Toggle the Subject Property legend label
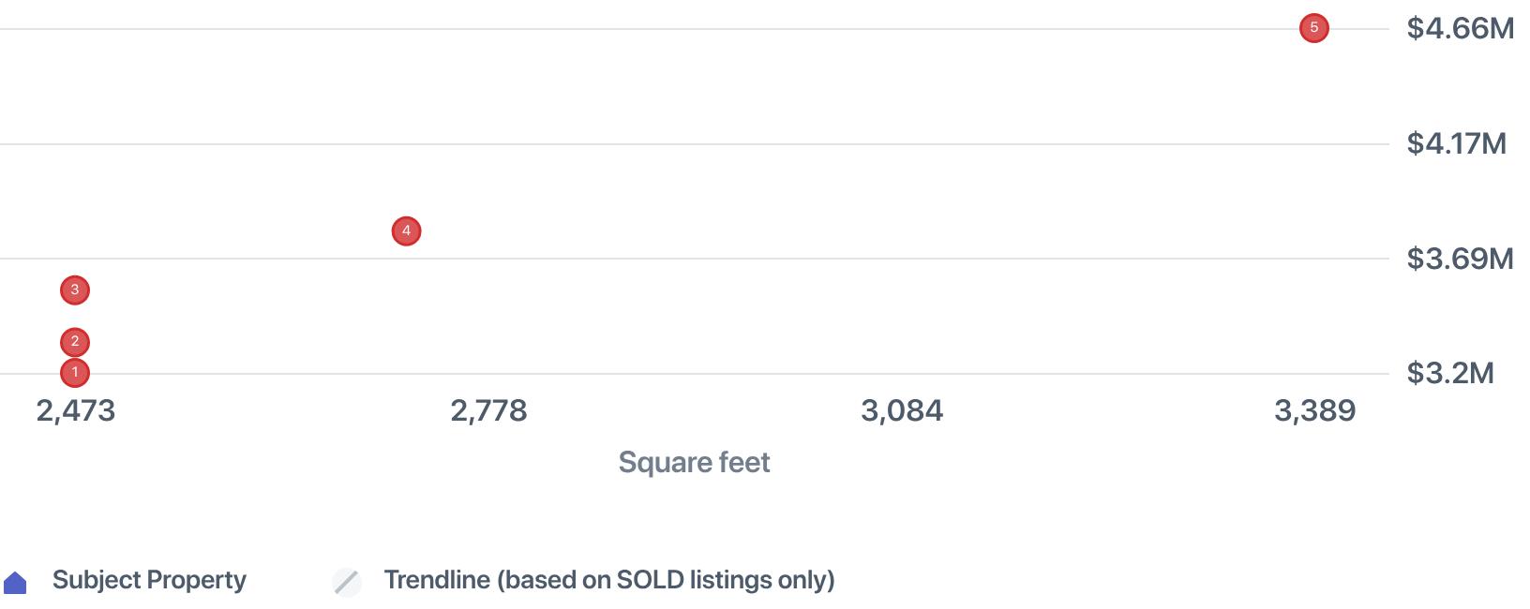The width and height of the screenshot is (1530, 609). (149, 580)
